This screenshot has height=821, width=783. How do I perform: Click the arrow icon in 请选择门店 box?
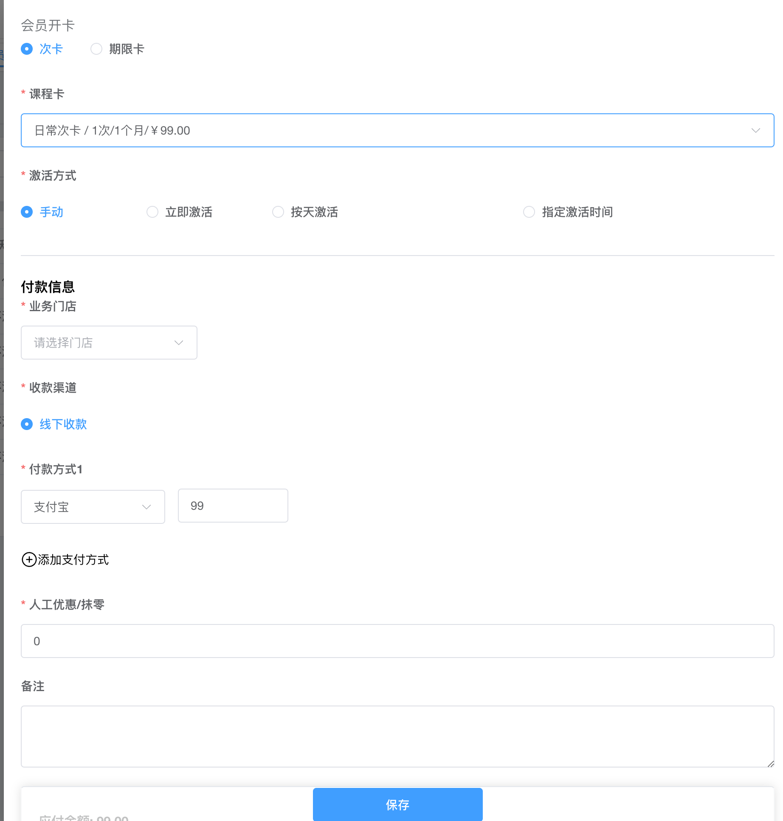pyautogui.click(x=179, y=343)
